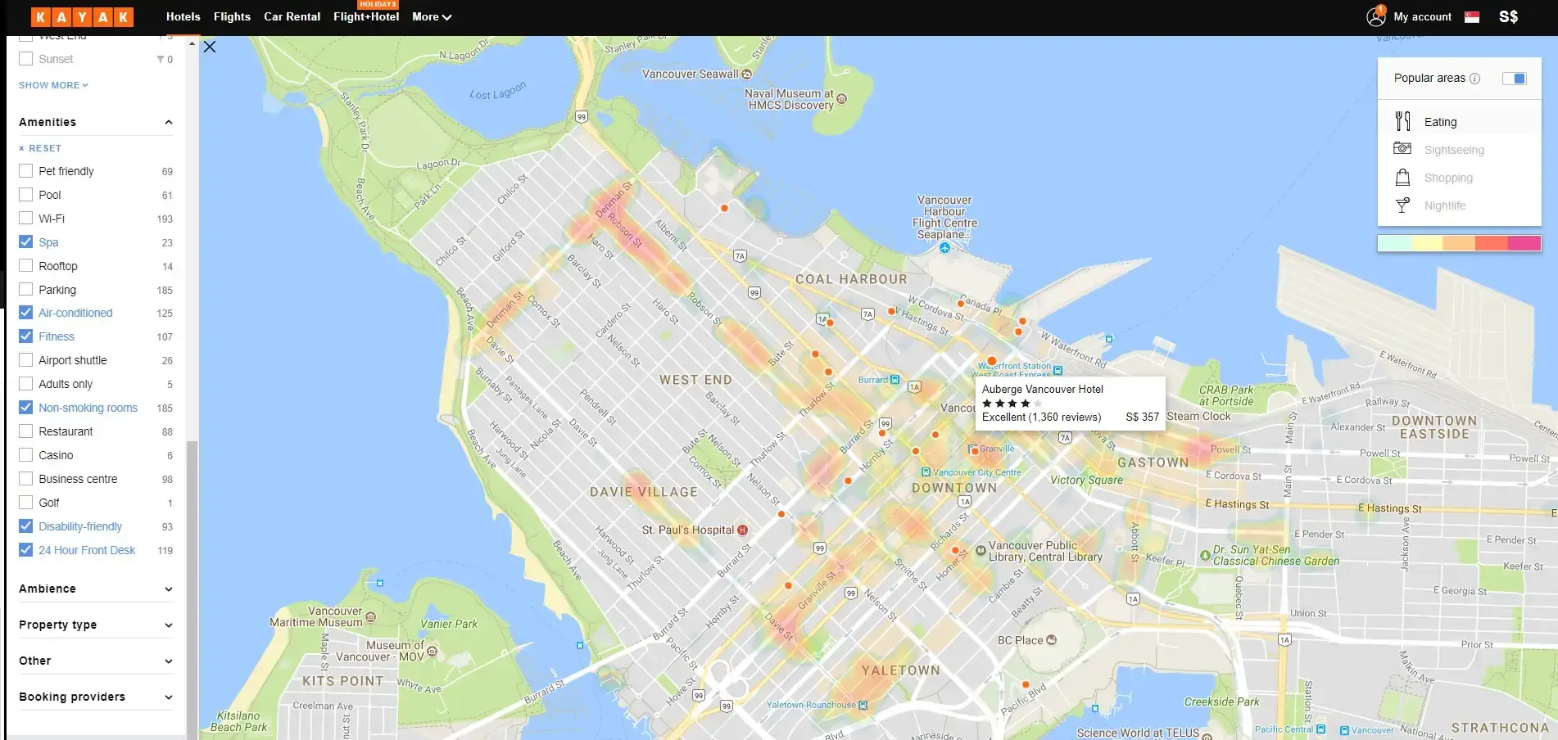Select the Shopping bag icon
This screenshot has height=740, width=1558.
(x=1402, y=177)
